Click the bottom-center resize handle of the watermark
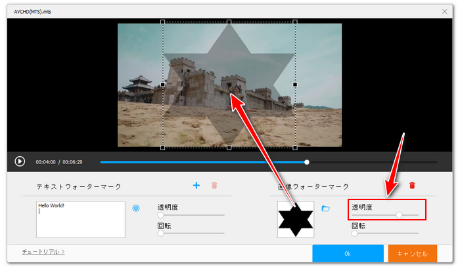 click(x=229, y=148)
